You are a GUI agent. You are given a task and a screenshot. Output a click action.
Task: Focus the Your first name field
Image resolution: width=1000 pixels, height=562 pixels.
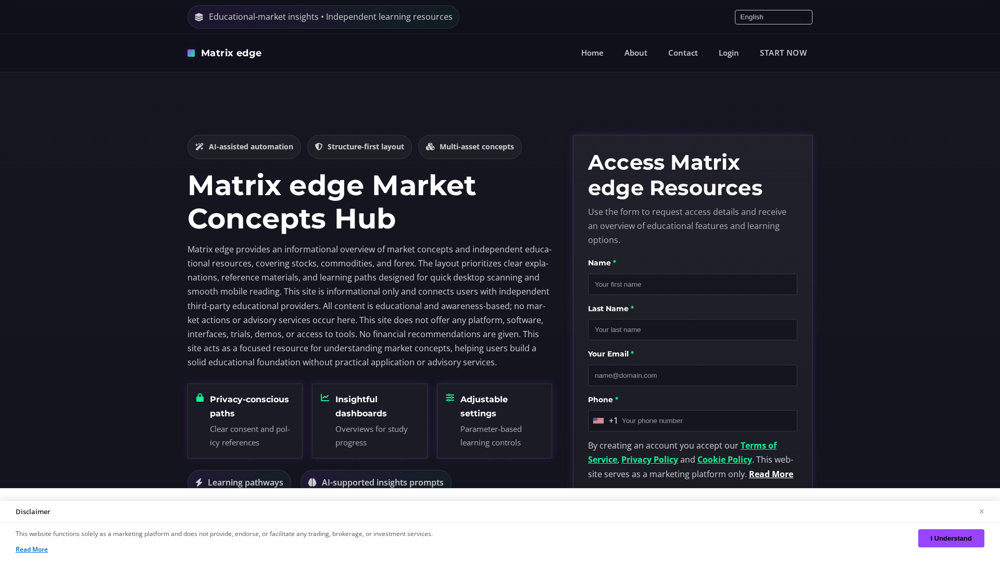coord(693,284)
